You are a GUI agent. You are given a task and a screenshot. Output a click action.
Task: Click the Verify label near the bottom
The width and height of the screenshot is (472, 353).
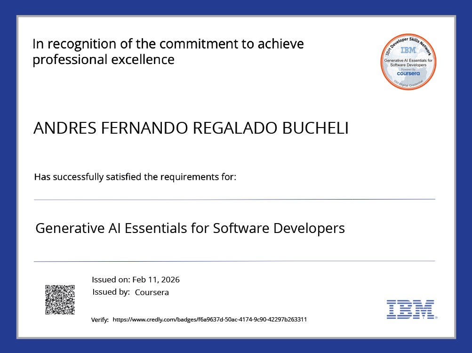[x=98, y=320]
